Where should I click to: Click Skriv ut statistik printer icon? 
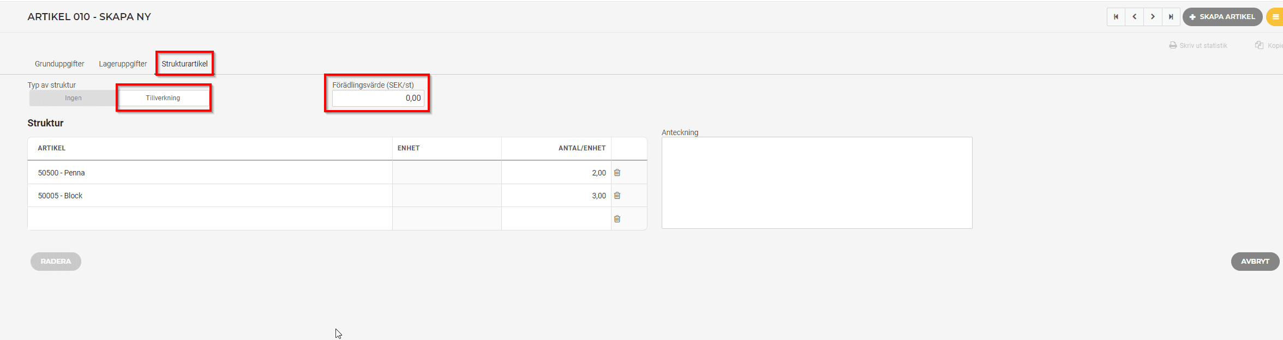(x=1172, y=45)
